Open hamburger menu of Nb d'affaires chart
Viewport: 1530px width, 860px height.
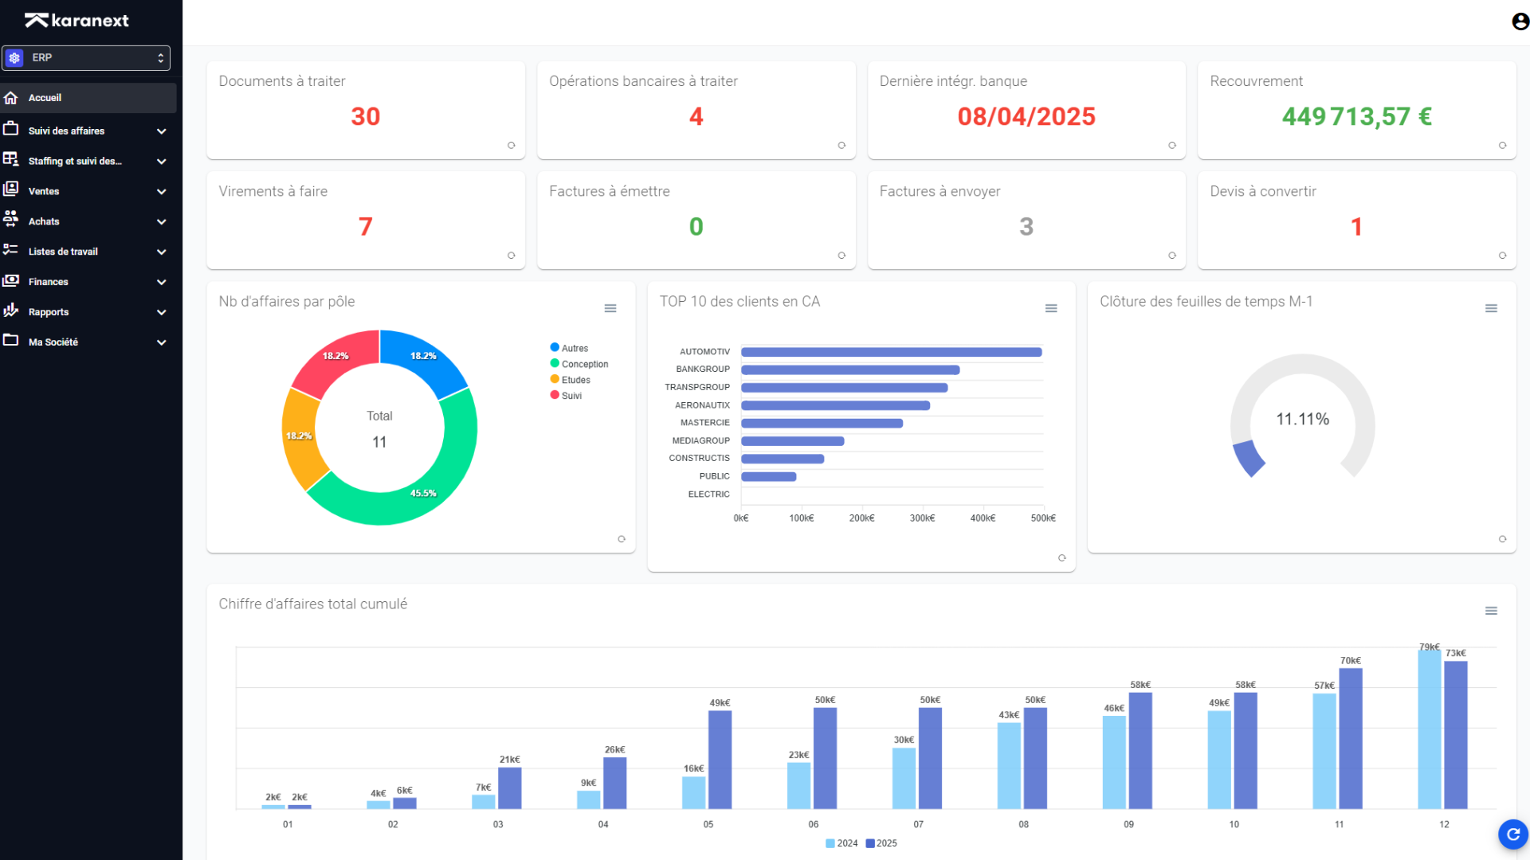(x=610, y=308)
